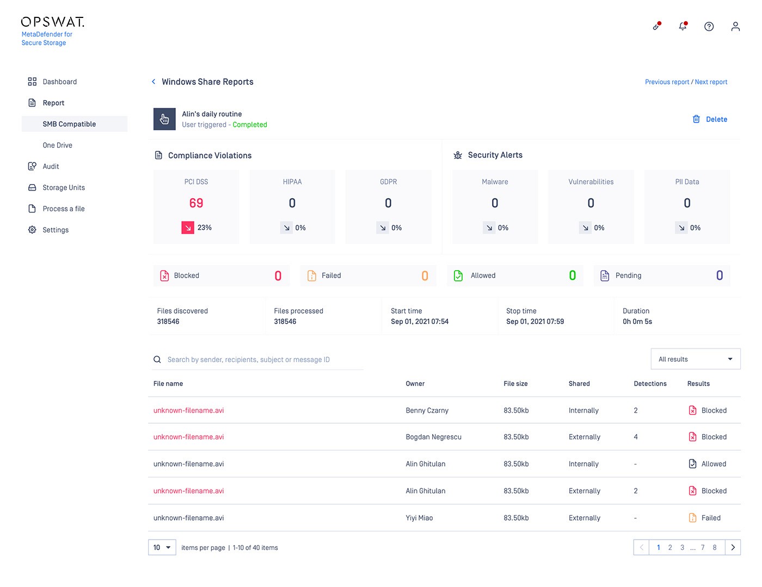
Task: Click the Detections column header
Action: point(650,383)
